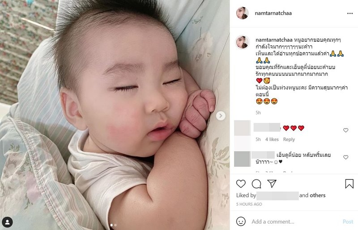Like the post with the heart icon

(241, 184)
